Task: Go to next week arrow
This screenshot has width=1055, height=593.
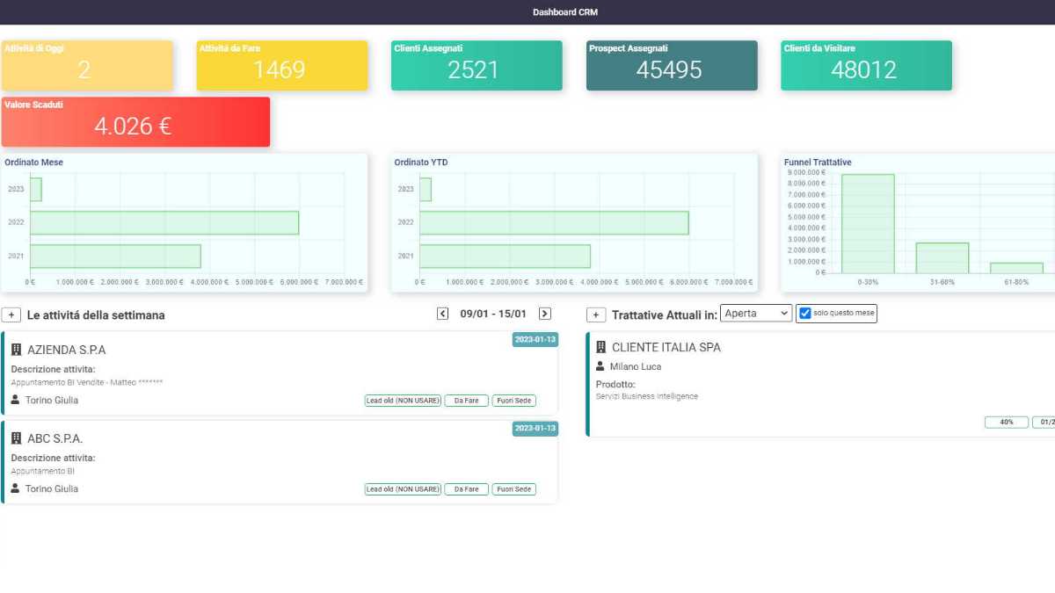Action: [545, 314]
